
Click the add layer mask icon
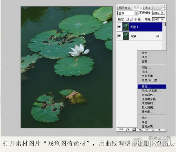[x=134, y=129]
